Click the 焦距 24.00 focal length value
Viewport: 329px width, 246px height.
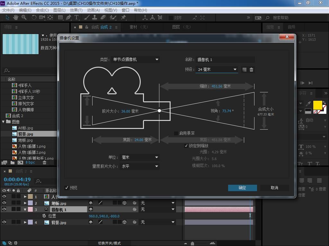point(139,140)
